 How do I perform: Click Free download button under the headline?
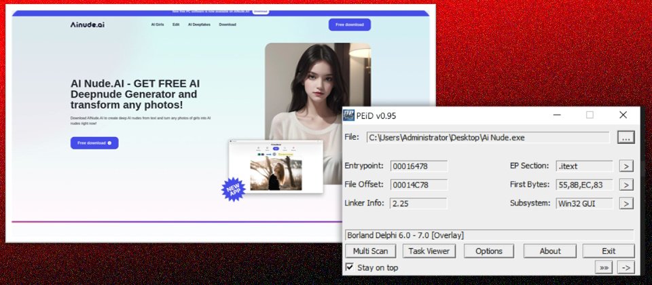(x=94, y=143)
